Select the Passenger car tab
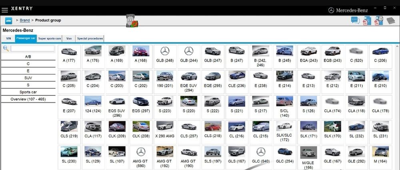Viewport: 400px width, 170px height. click(26, 38)
